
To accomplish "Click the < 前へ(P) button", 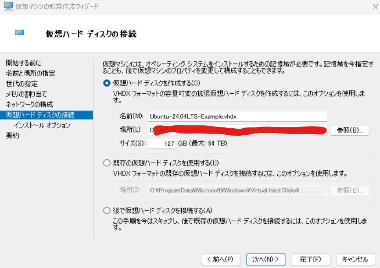I will (x=221, y=260).
